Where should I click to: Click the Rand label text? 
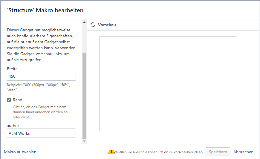point(18,100)
